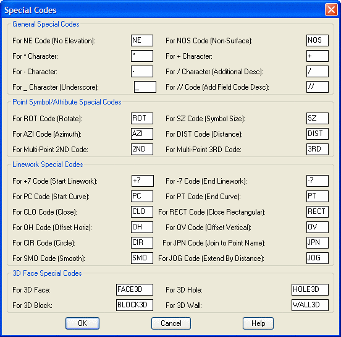Open Help for Special Codes
The height and width of the screenshot is (337, 341).
click(x=258, y=323)
